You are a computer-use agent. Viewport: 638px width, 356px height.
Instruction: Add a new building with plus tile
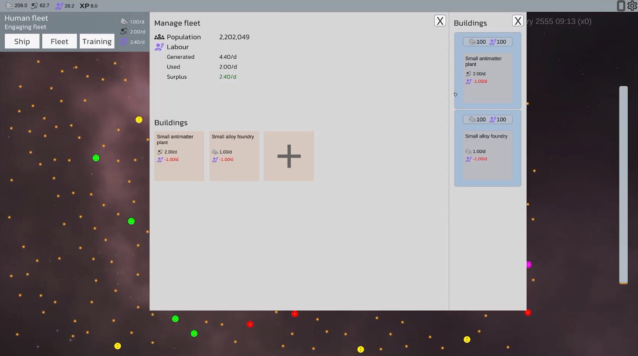[289, 156]
